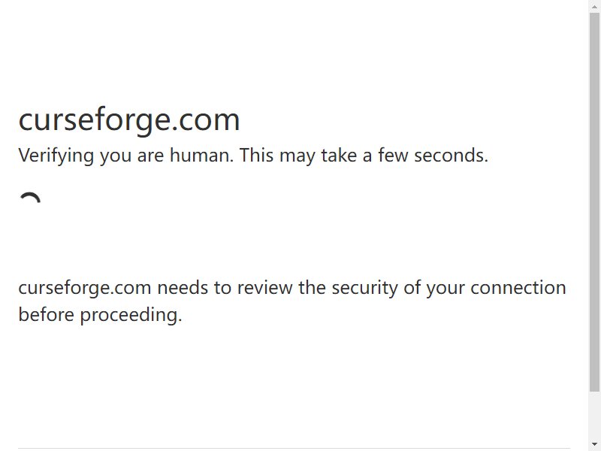Click the horizontal divider line at page bottom

point(294,448)
